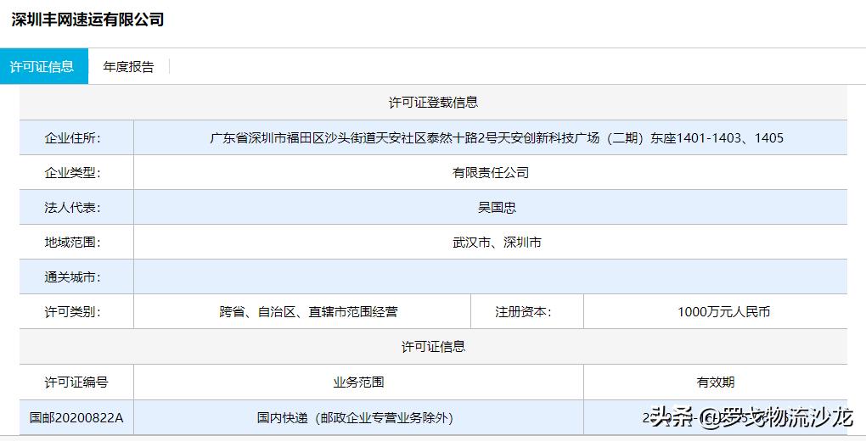Switch to the 许可证信息 tab
Screen dimensions: 866x441
pos(43,66)
